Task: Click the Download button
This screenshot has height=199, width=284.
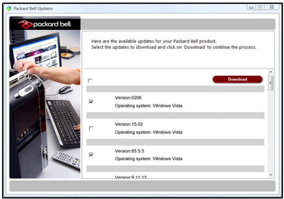Action: [x=237, y=79]
